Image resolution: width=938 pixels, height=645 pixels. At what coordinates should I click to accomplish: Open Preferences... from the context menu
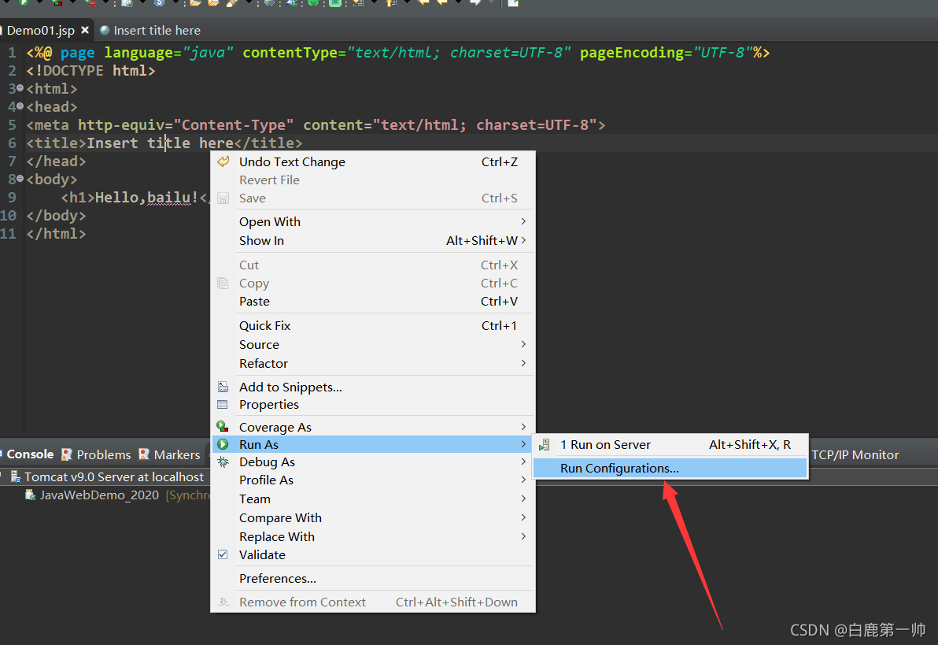click(x=373, y=579)
